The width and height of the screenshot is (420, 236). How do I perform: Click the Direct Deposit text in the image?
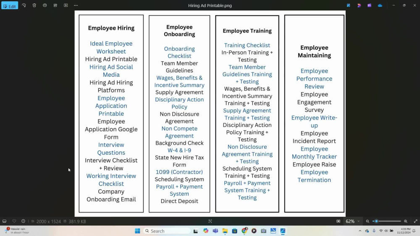[x=179, y=201]
